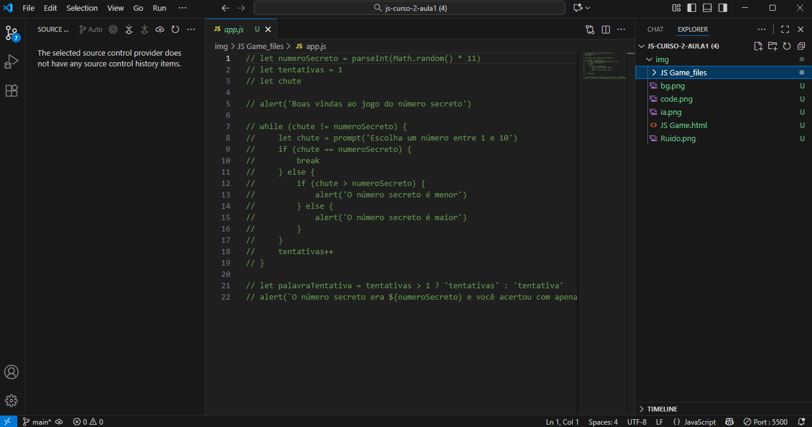
Task: Open the Extensions view in the activity bar
Action: click(11, 91)
